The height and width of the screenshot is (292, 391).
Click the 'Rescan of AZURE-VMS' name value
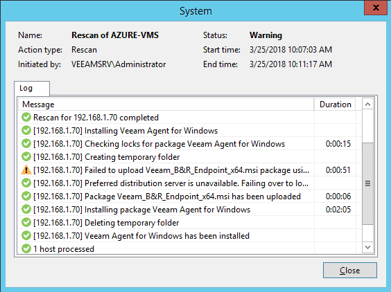tap(115, 35)
